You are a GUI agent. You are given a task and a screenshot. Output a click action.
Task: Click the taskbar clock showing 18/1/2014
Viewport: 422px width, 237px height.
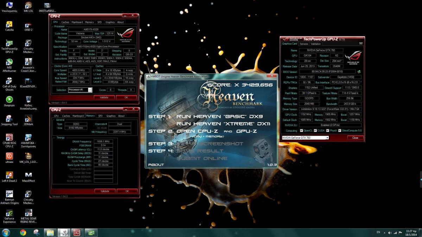(411, 232)
